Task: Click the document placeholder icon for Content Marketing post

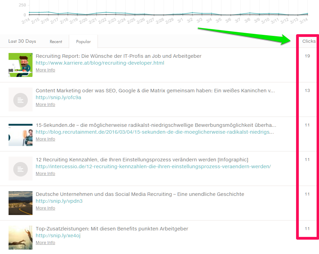Action: (20, 99)
